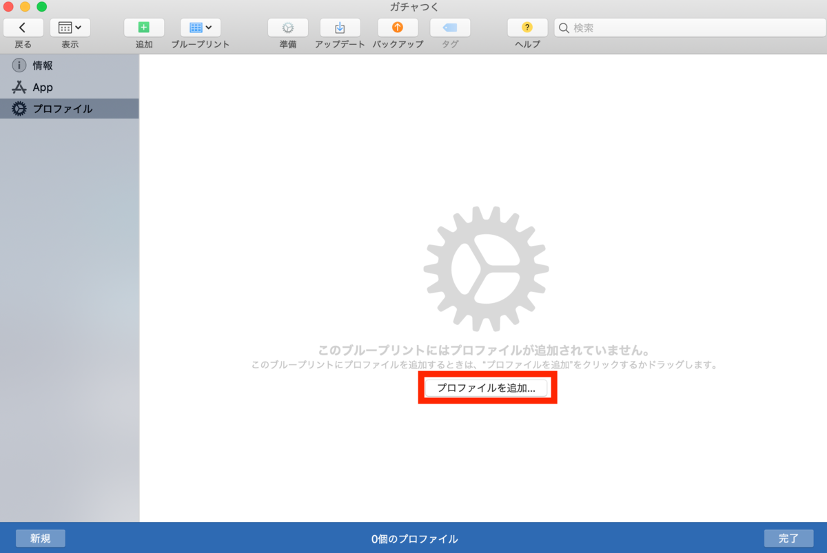827x553 pixels.
Task: Click the red close window button
Action: click(x=8, y=7)
